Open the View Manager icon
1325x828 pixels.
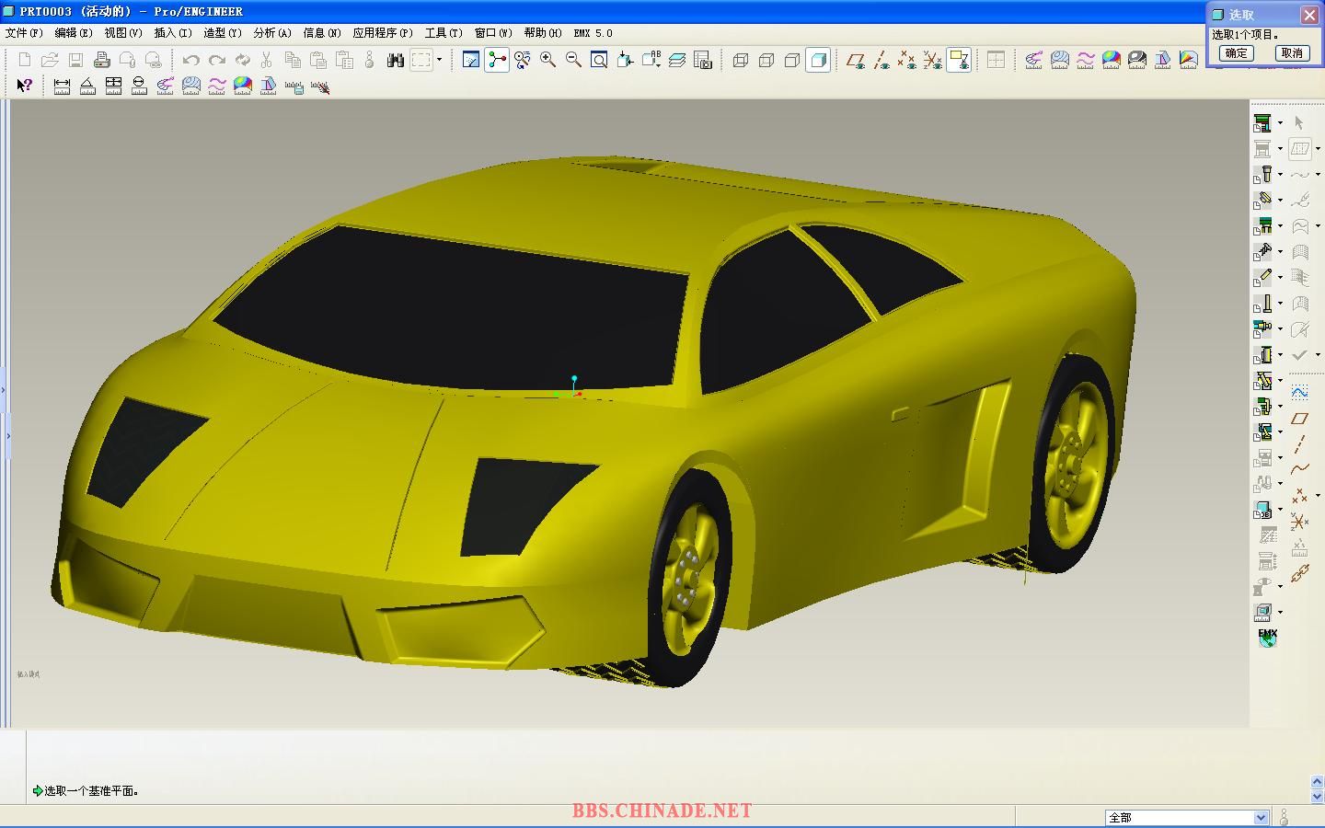click(x=702, y=60)
